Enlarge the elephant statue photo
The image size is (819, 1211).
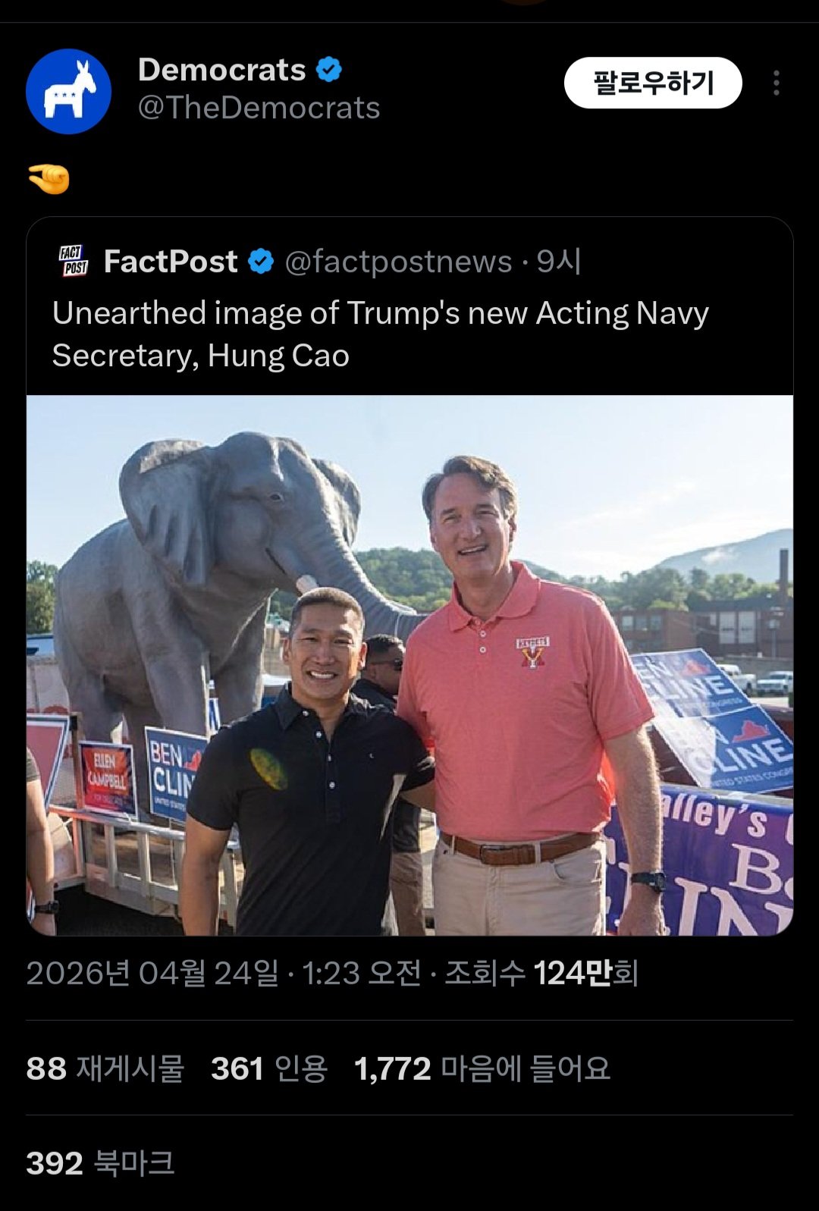click(409, 665)
